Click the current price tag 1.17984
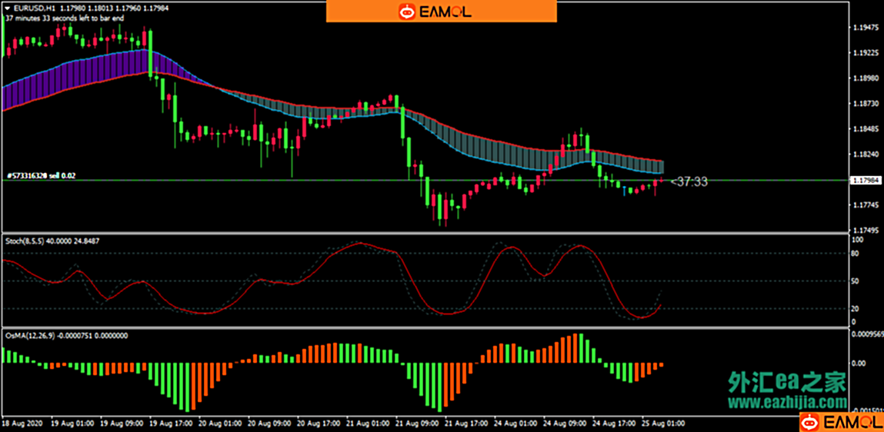 point(864,181)
